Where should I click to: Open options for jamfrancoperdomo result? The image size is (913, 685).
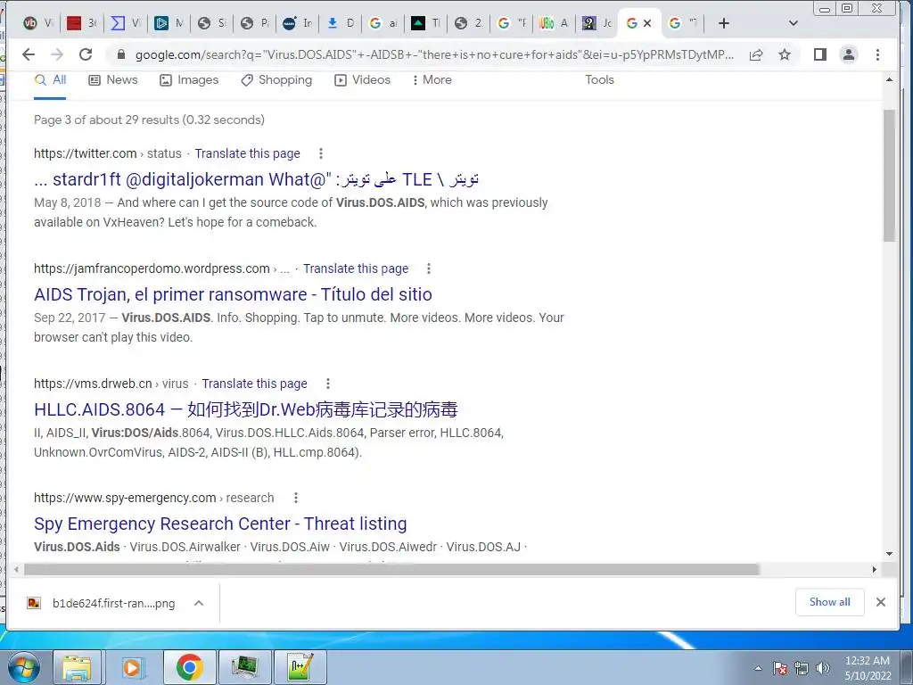pyautogui.click(x=429, y=268)
